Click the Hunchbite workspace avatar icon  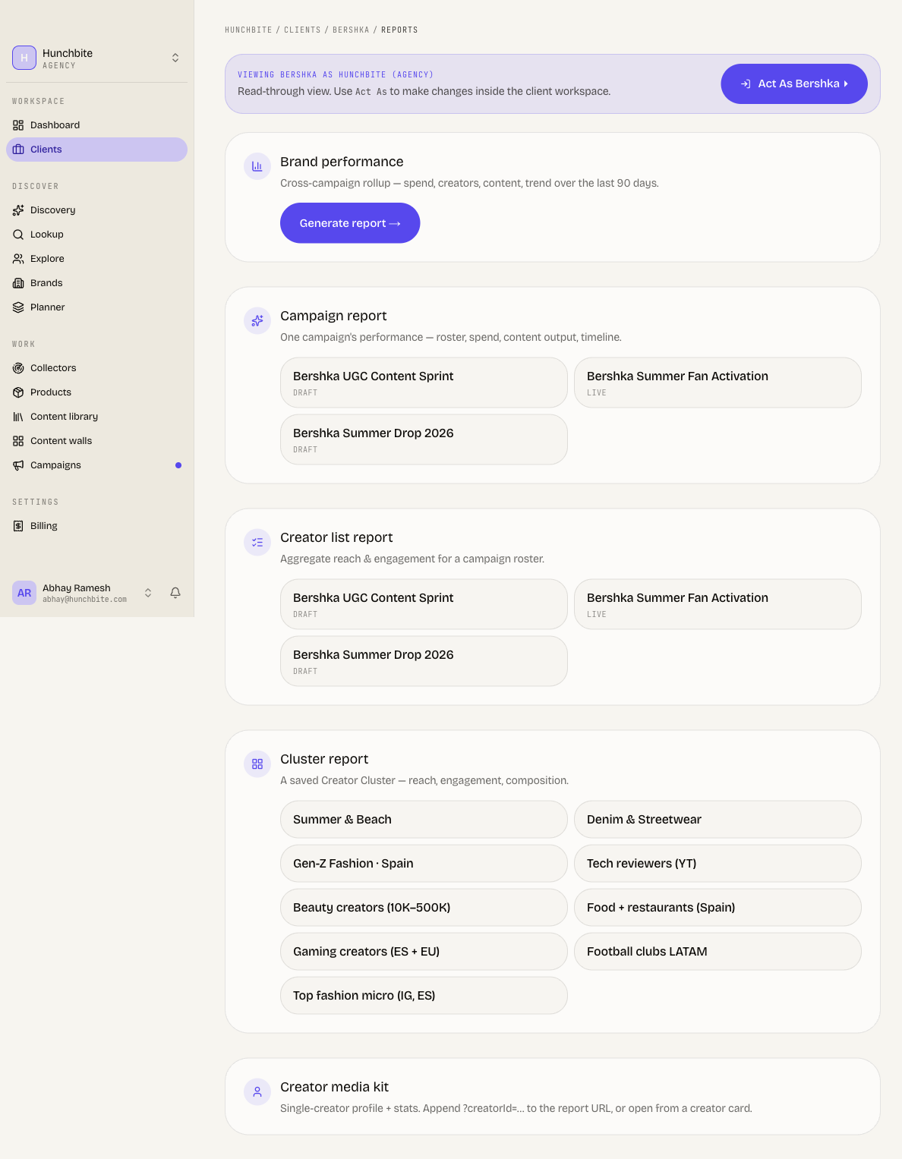(24, 58)
